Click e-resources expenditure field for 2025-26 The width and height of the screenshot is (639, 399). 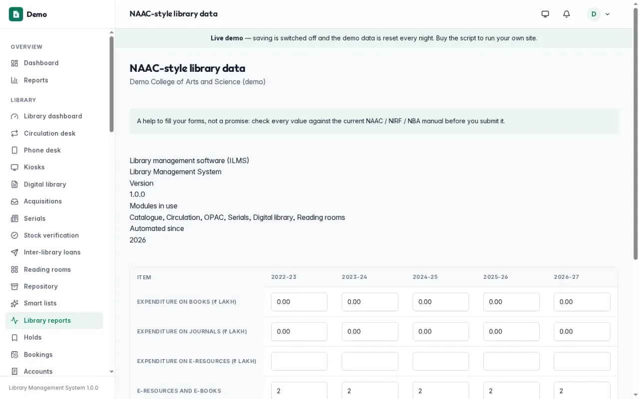511,361
